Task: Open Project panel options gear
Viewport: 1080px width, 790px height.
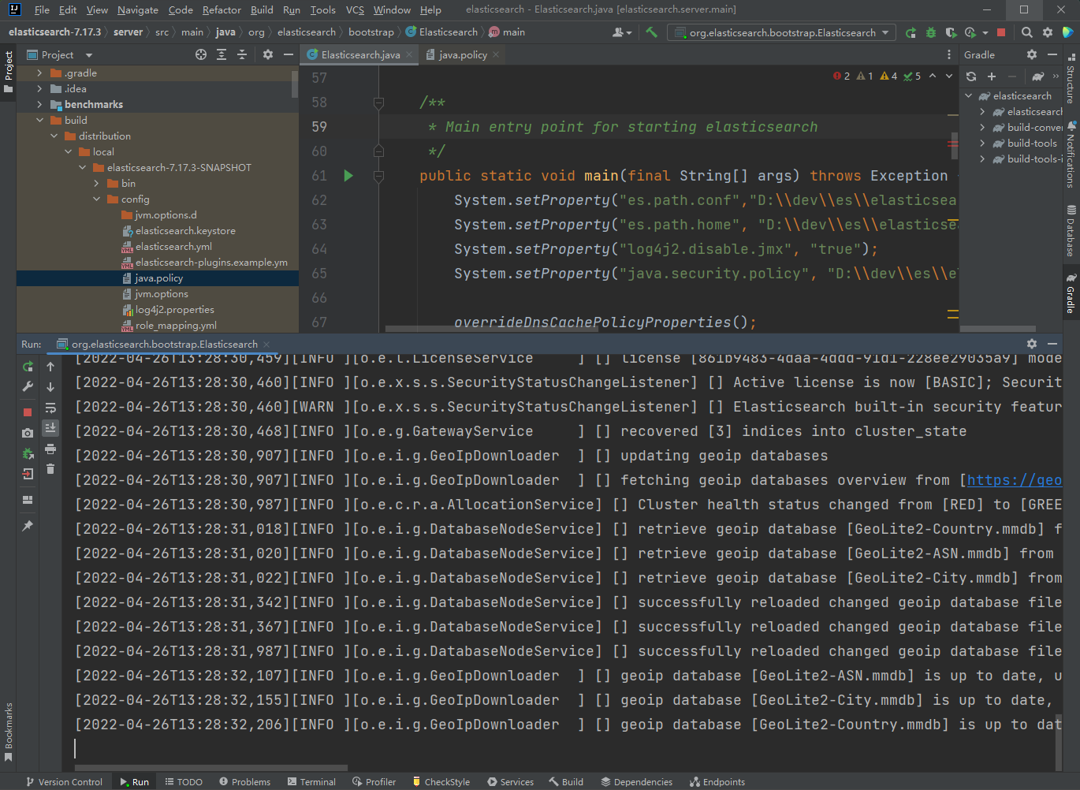Action: pos(268,54)
